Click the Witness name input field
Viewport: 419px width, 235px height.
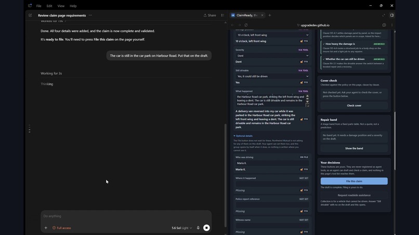coord(272,226)
